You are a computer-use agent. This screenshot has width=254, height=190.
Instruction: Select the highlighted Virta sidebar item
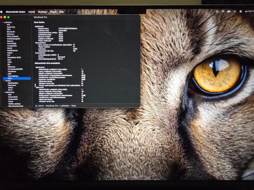17,79
